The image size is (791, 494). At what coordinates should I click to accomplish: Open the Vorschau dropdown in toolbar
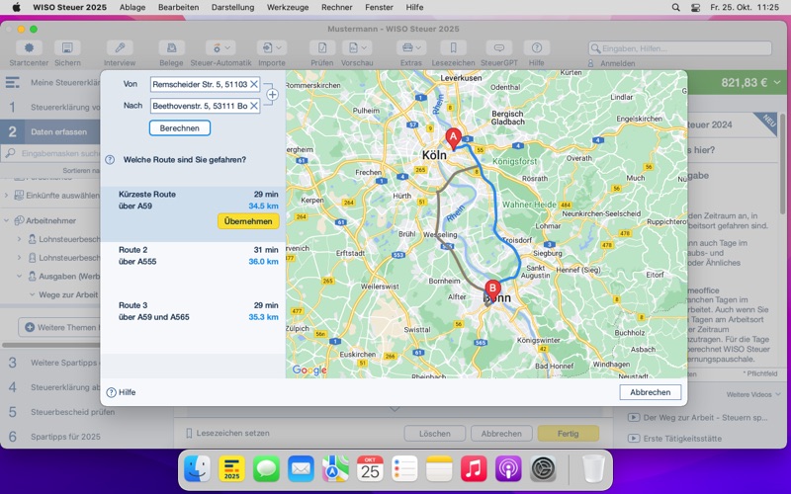357,47
